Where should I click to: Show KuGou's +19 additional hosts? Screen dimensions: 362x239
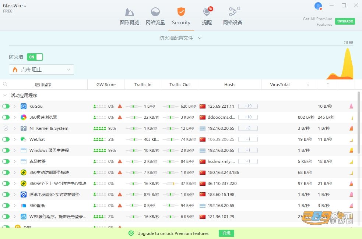pos(248,106)
